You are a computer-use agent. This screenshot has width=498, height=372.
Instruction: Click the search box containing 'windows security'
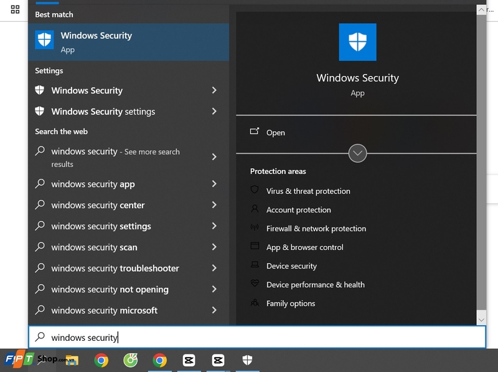pos(257,337)
